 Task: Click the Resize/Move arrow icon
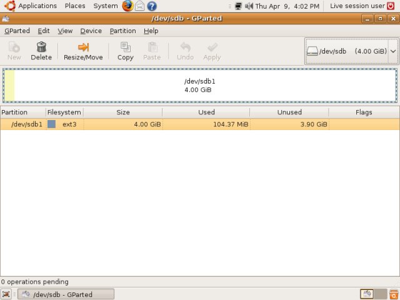tap(83, 47)
